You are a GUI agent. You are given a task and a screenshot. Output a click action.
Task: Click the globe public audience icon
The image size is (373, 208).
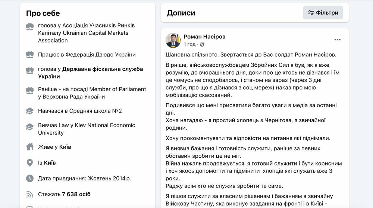(202, 44)
